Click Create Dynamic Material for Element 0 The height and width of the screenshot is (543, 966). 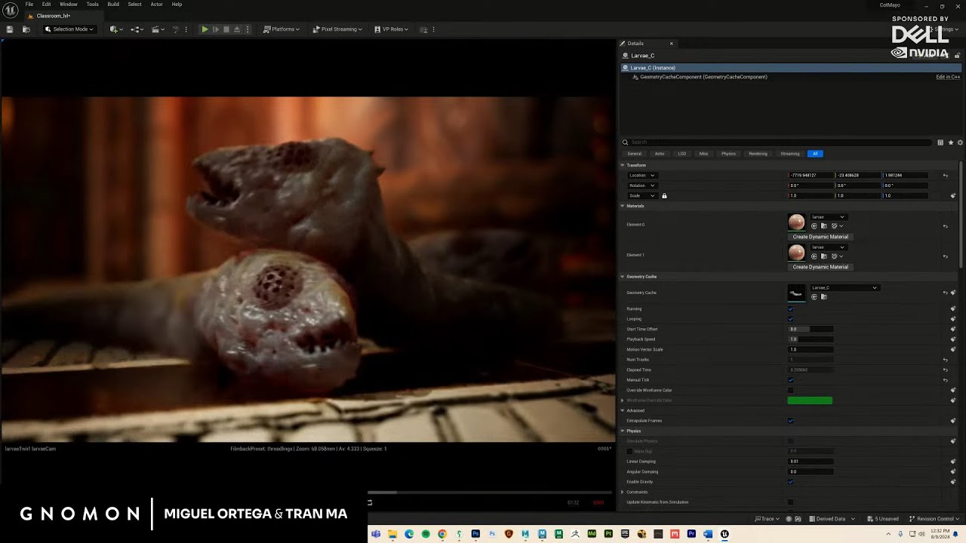pyautogui.click(x=820, y=237)
